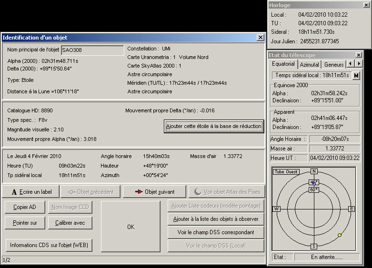
Task: Open Informations CDS sur l'objet (WEB)
Action: [49, 245]
